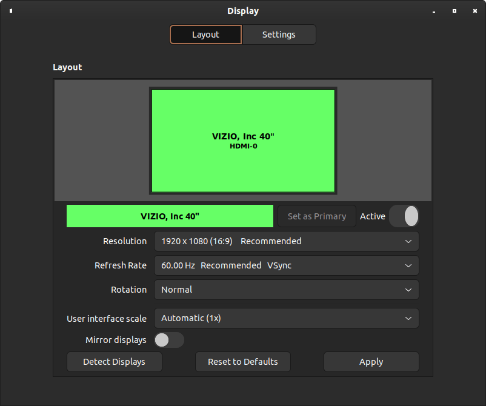Open the Resolution dropdown showing 1920 x 1080
Image resolution: width=486 pixels, height=406 pixels.
pos(286,241)
